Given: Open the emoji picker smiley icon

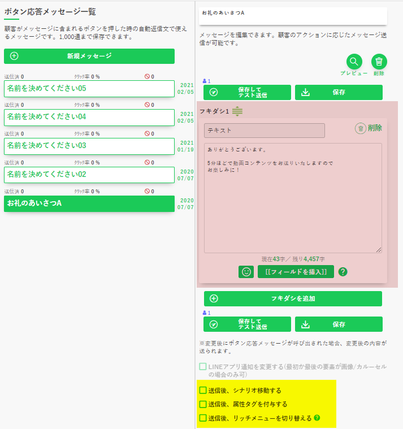Looking at the screenshot, I should (246, 272).
